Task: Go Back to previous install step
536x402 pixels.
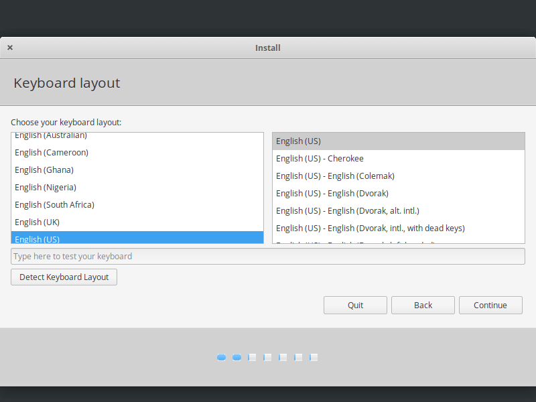Action: (x=423, y=306)
